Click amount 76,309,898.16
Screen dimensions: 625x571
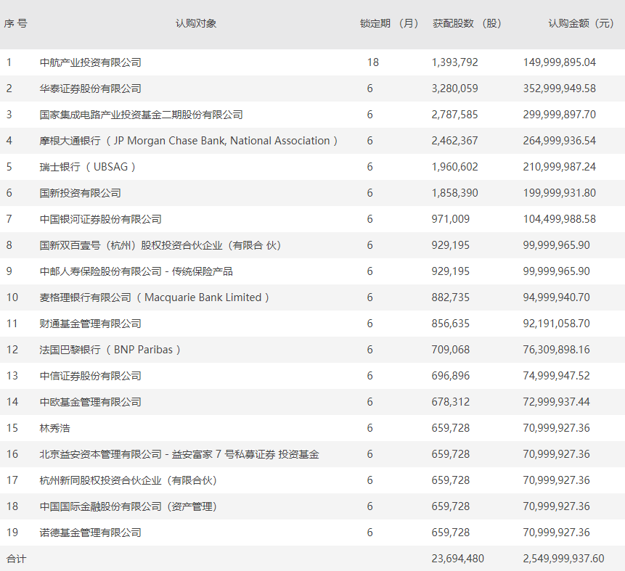tap(557, 350)
